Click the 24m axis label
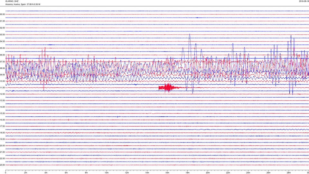The height and width of the screenshot is (174, 309). click(x=248, y=173)
